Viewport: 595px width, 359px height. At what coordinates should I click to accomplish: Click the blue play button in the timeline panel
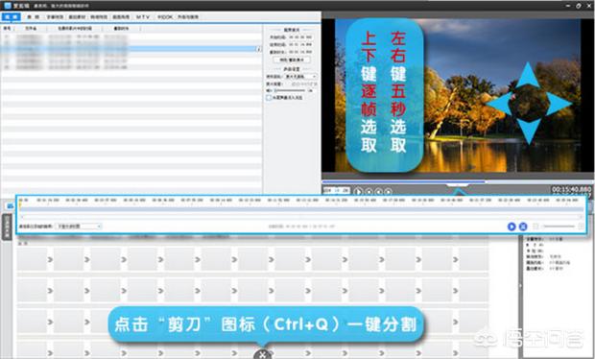(512, 227)
